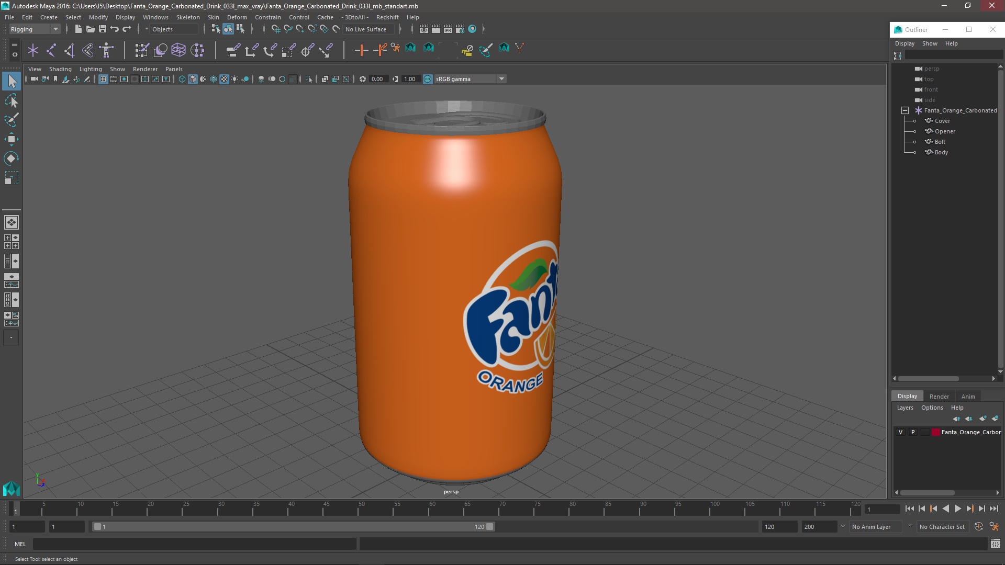This screenshot has height=565, width=1005.
Task: Open the Script Editor icon
Action: tap(995, 544)
